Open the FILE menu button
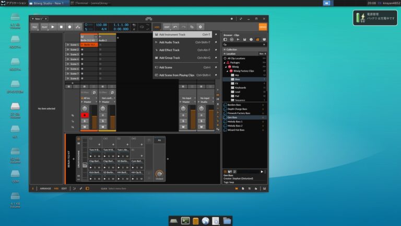401x226 pixels. click(34, 27)
